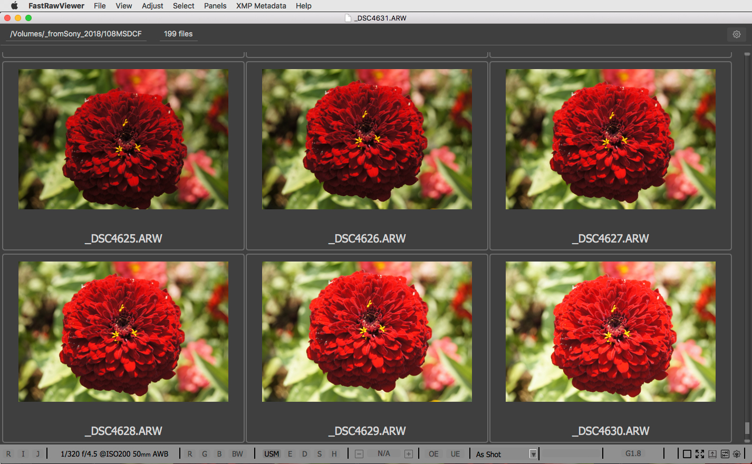Click the swap arrows icon in status bar
This screenshot has height=464, width=752.
pos(725,454)
